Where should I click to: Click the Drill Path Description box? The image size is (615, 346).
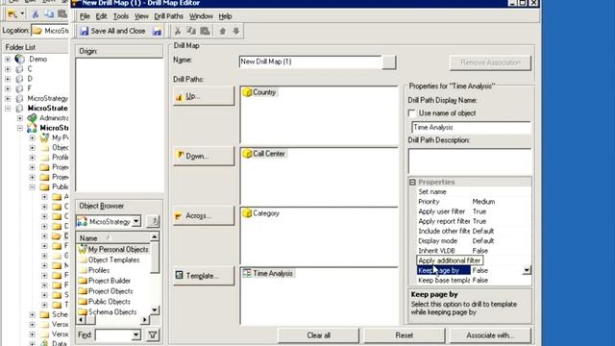(470, 161)
